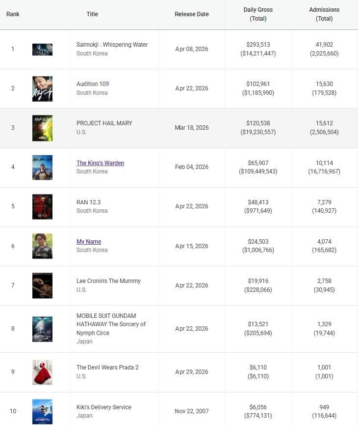358x426 pixels.
Task: Click the Rank column header
Action: [13, 14]
